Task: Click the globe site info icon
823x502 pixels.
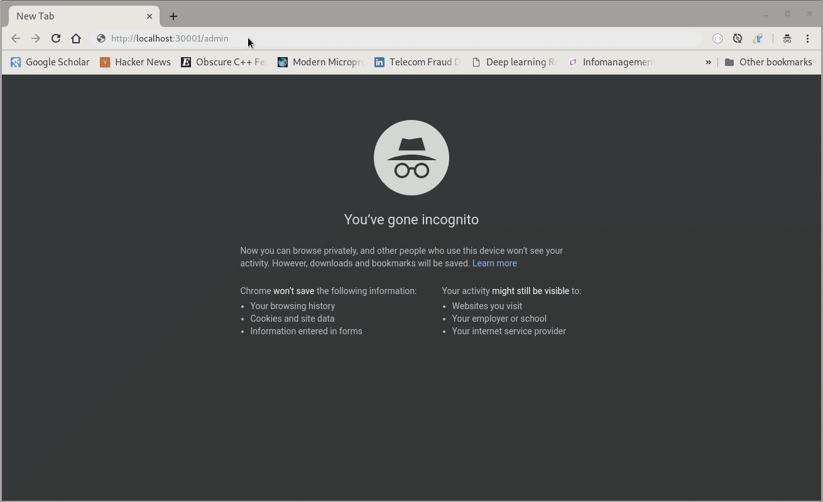Action: [x=101, y=38]
